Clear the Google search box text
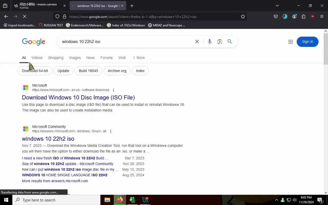Screen dimensions: 328x205 197,42
